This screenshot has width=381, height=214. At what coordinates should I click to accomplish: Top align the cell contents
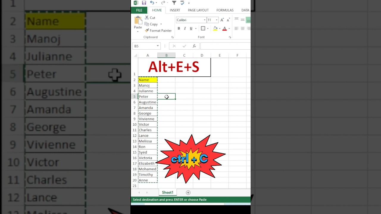[236, 20]
